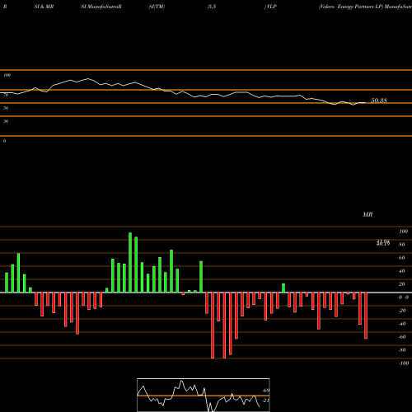Click the MR axis label -40
Screen dimensions: 412x412
pos(402,324)
